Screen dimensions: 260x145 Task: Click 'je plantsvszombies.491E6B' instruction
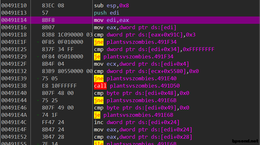[134, 115]
